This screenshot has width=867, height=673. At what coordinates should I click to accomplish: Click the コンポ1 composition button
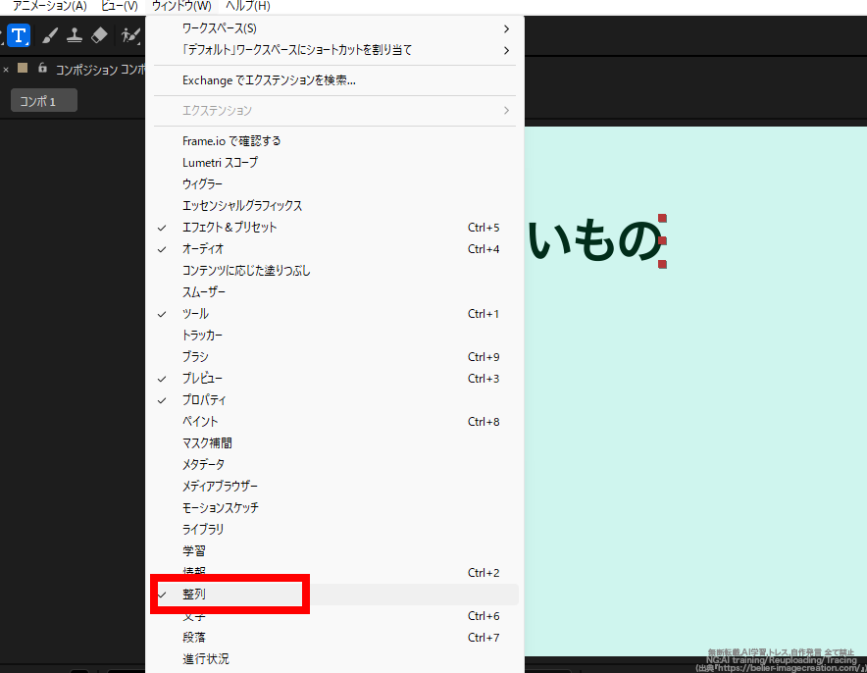[43, 99]
